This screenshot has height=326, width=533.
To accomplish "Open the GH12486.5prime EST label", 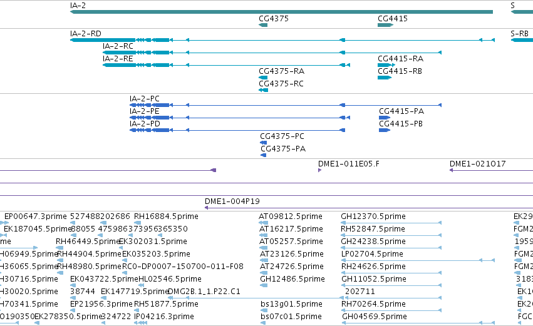I will click(292, 280).
